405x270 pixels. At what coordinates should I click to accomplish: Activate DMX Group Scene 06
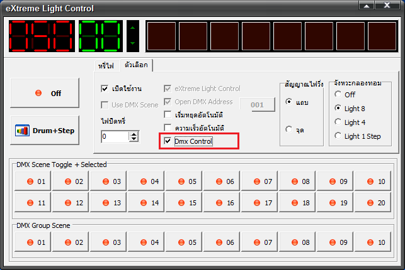click(x=222, y=242)
